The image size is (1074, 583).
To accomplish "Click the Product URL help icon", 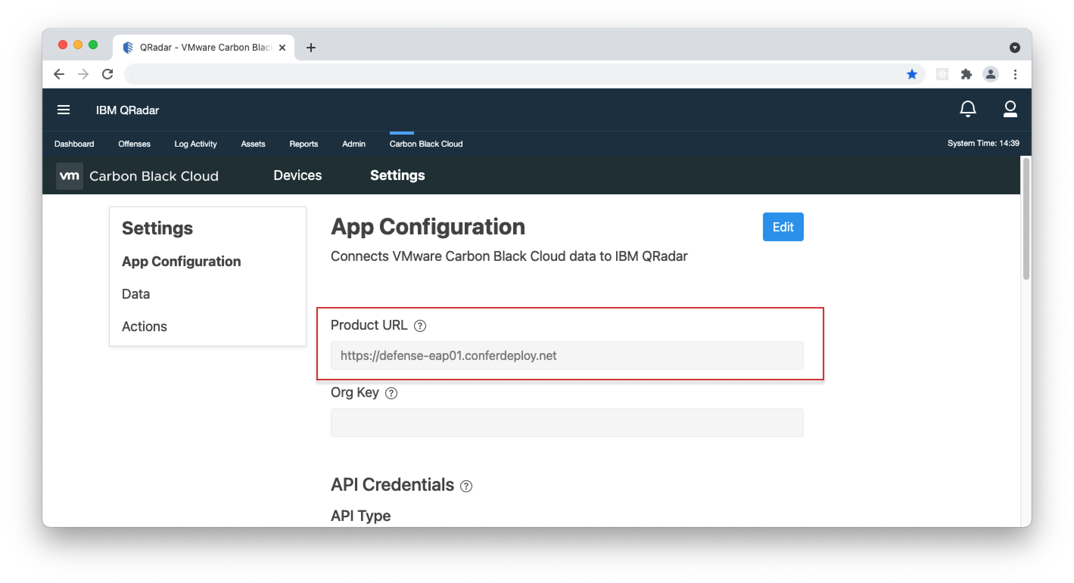I will [x=420, y=326].
